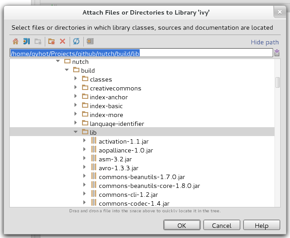The height and width of the screenshot is (238, 290).
Task: Expand the index-more folder
Action: pos(75,114)
